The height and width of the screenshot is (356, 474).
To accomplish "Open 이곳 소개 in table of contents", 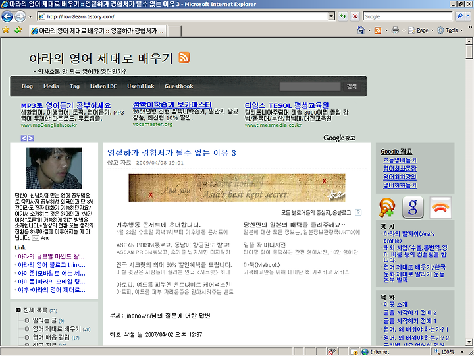I will coord(396,304).
